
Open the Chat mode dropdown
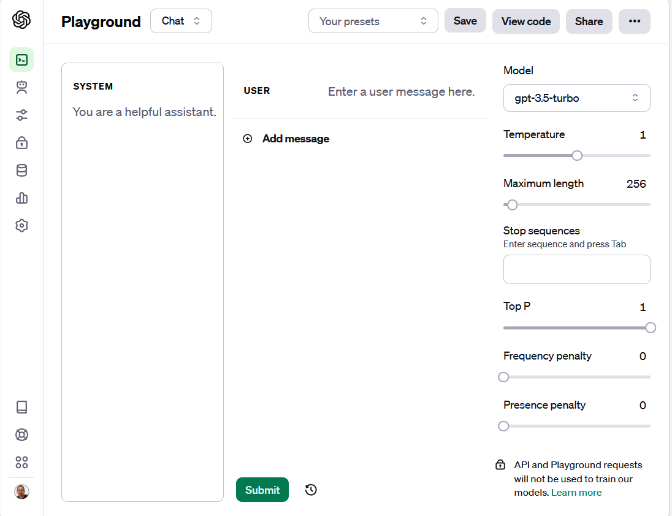tap(181, 21)
